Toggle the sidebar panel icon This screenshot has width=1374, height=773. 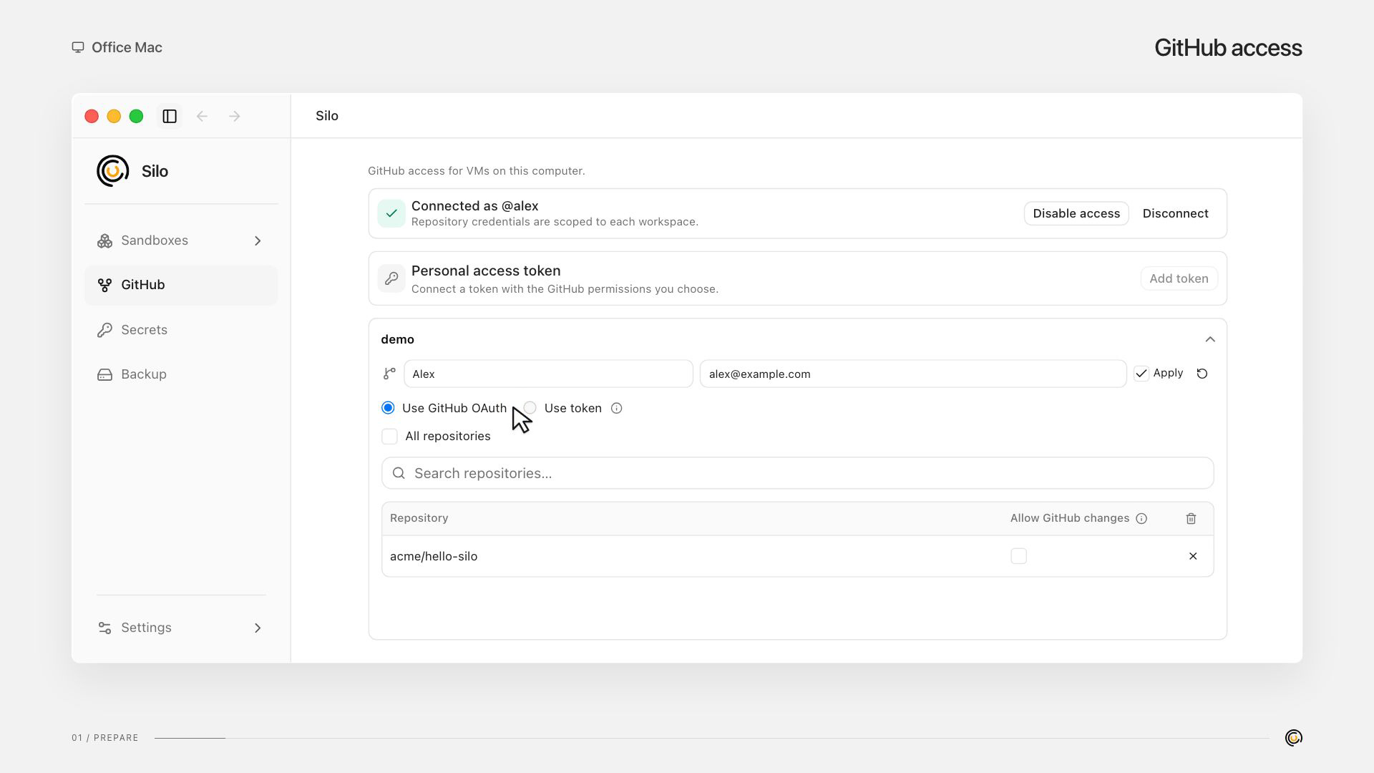[x=170, y=116]
